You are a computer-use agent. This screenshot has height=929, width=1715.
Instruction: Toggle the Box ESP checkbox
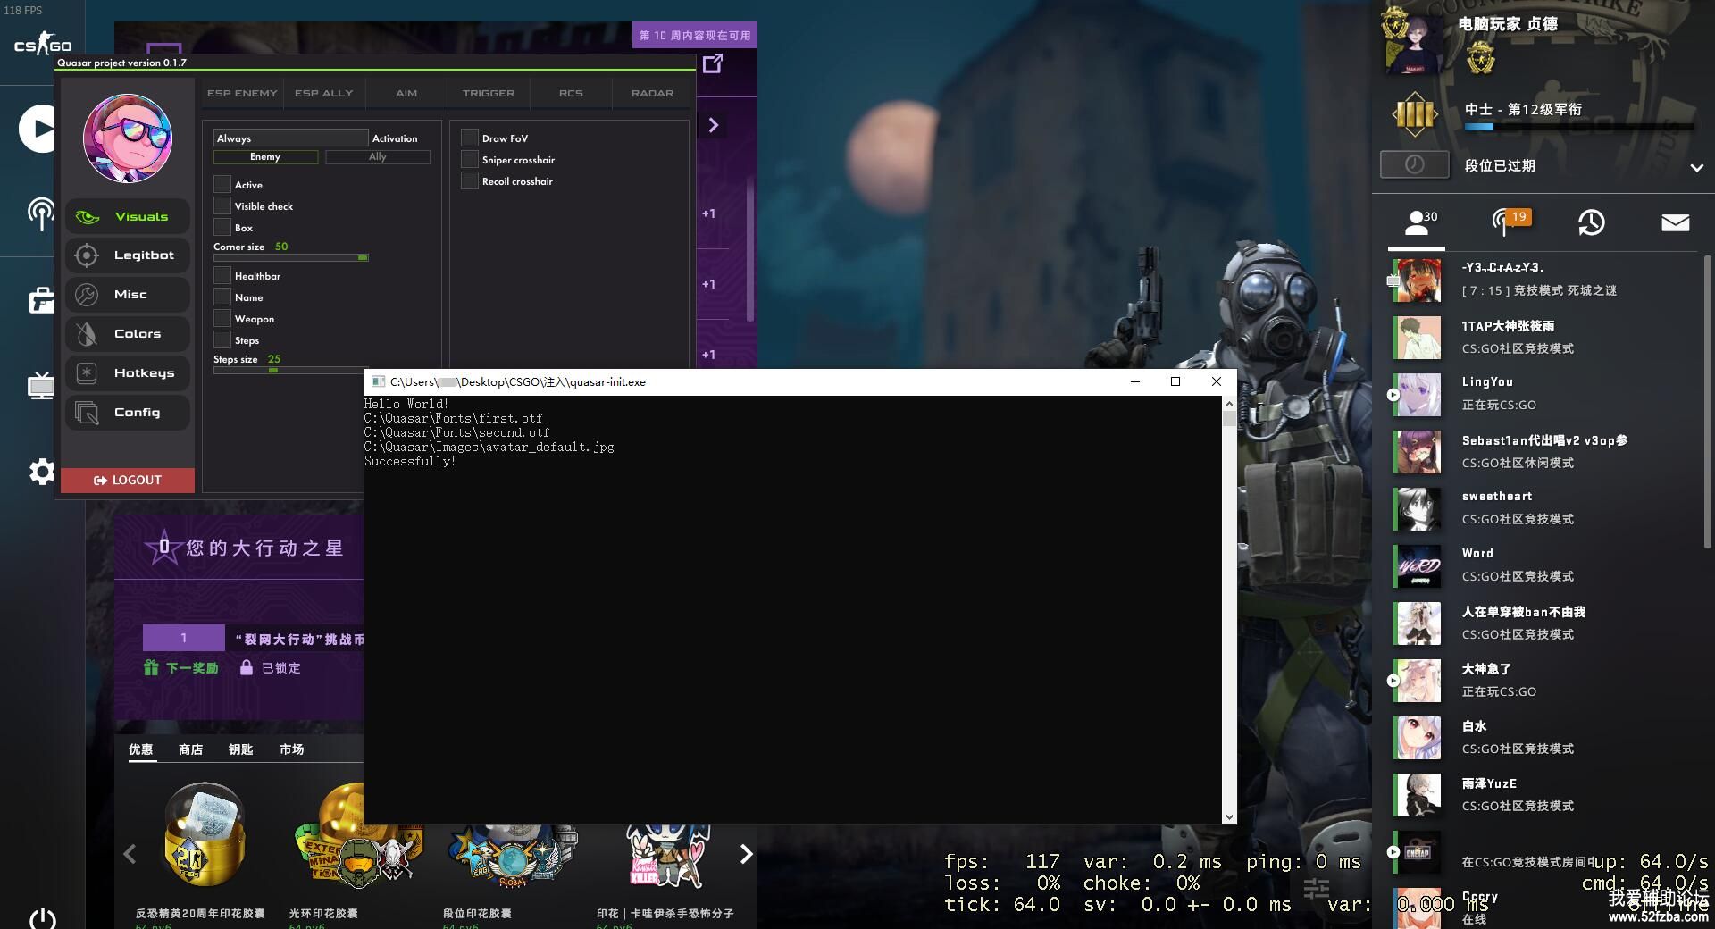click(222, 227)
